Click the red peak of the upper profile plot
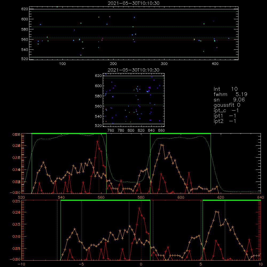The image size is (267, 267). pos(97,141)
